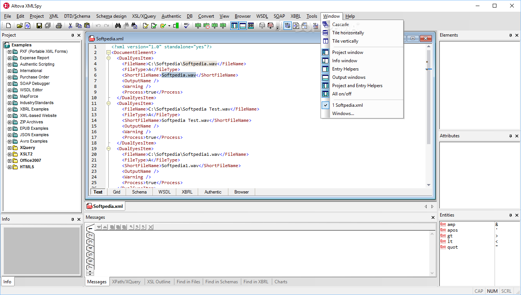521x295 pixels.
Task: Open the XPath/XQuery output tab
Action: pos(126,282)
